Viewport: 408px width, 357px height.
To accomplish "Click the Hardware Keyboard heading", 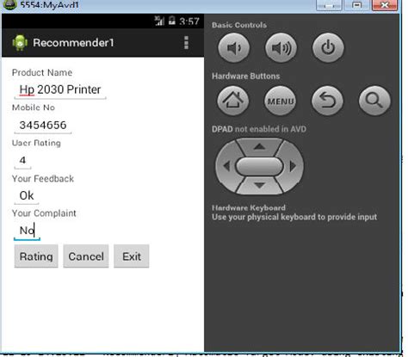I will coord(249,207).
